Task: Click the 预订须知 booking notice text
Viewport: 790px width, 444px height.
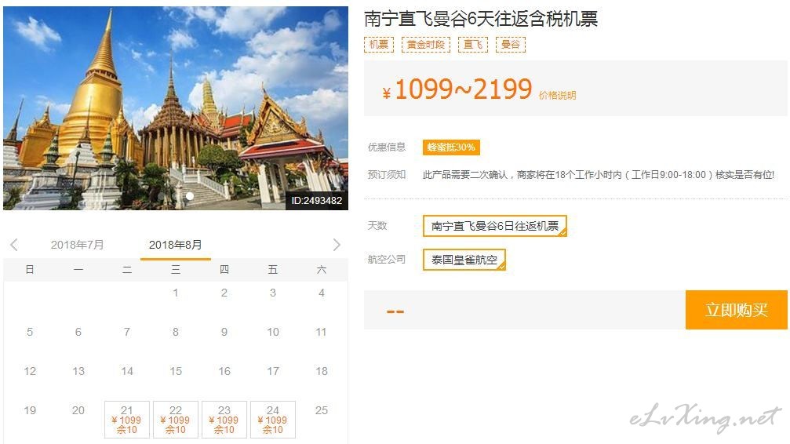Action: tap(598, 174)
